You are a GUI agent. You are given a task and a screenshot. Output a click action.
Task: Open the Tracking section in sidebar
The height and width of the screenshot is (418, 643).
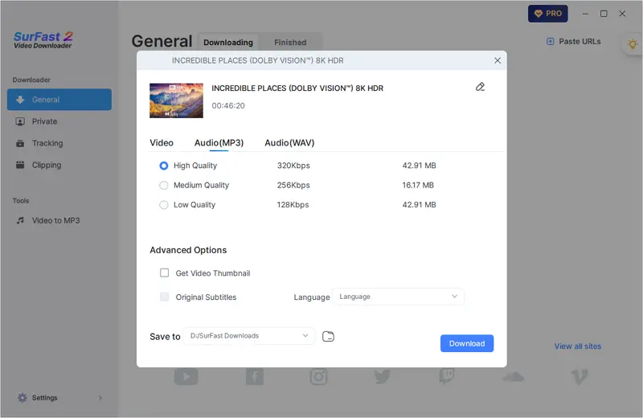click(x=47, y=143)
